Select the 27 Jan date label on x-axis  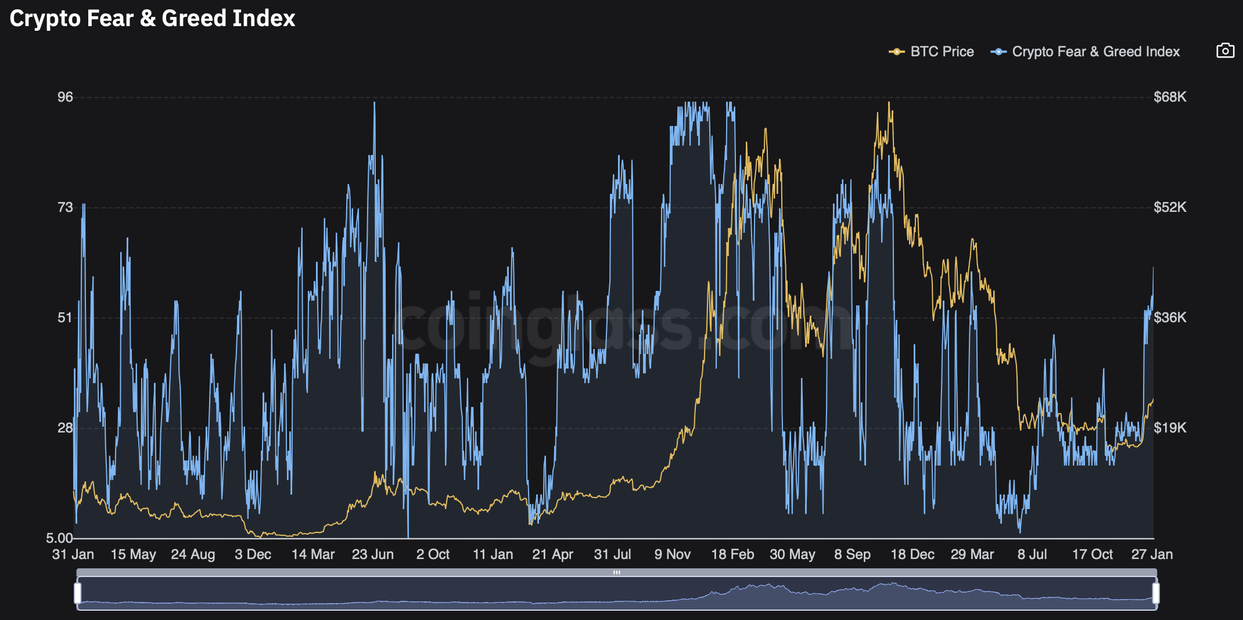tap(1151, 554)
